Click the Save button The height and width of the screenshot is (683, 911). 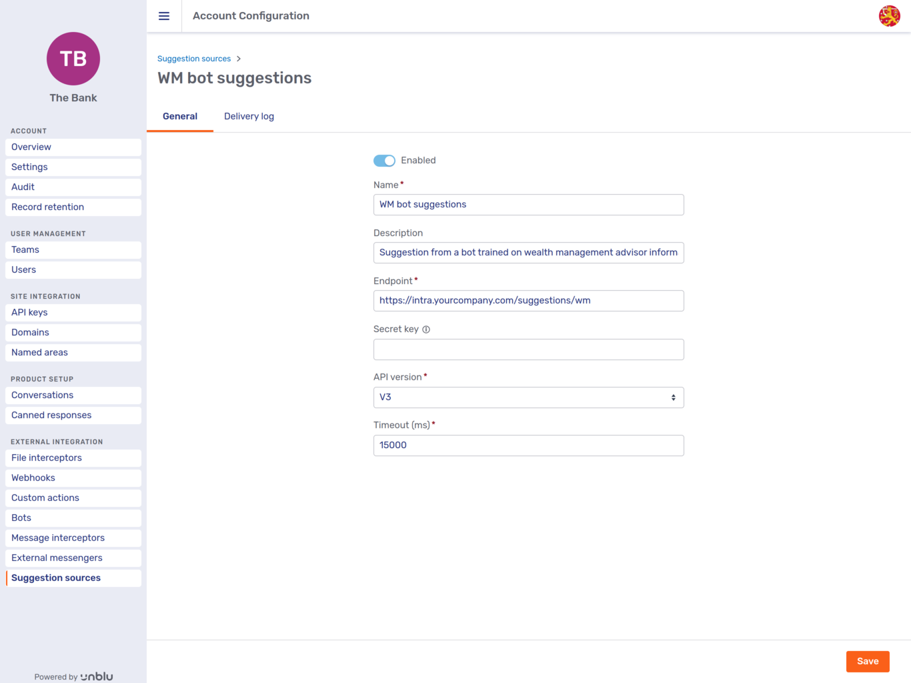(867, 661)
